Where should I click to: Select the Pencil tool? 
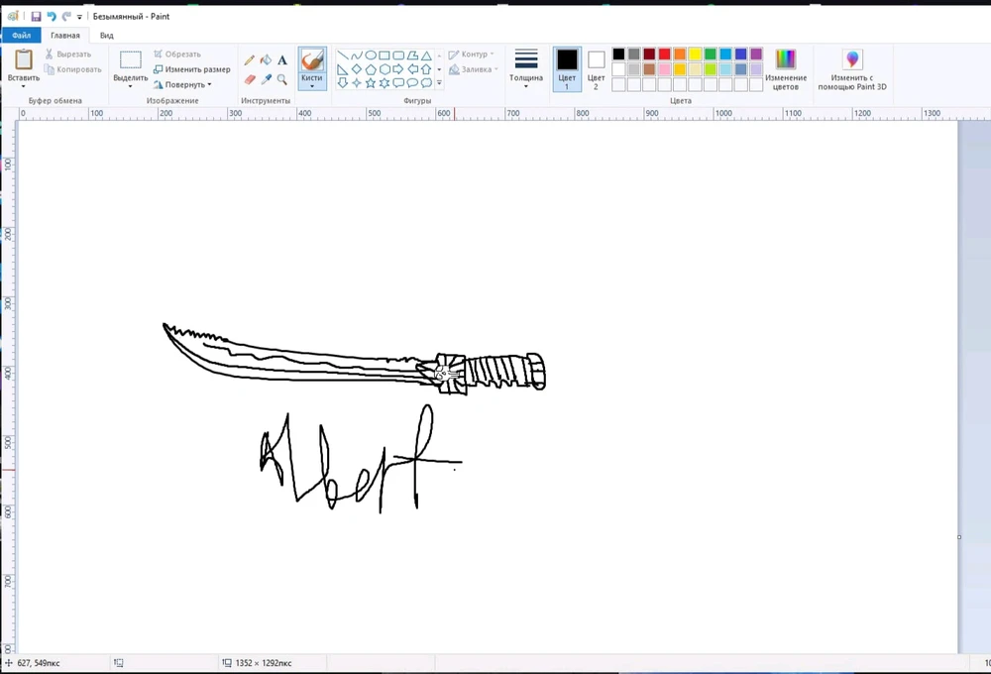pyautogui.click(x=250, y=60)
